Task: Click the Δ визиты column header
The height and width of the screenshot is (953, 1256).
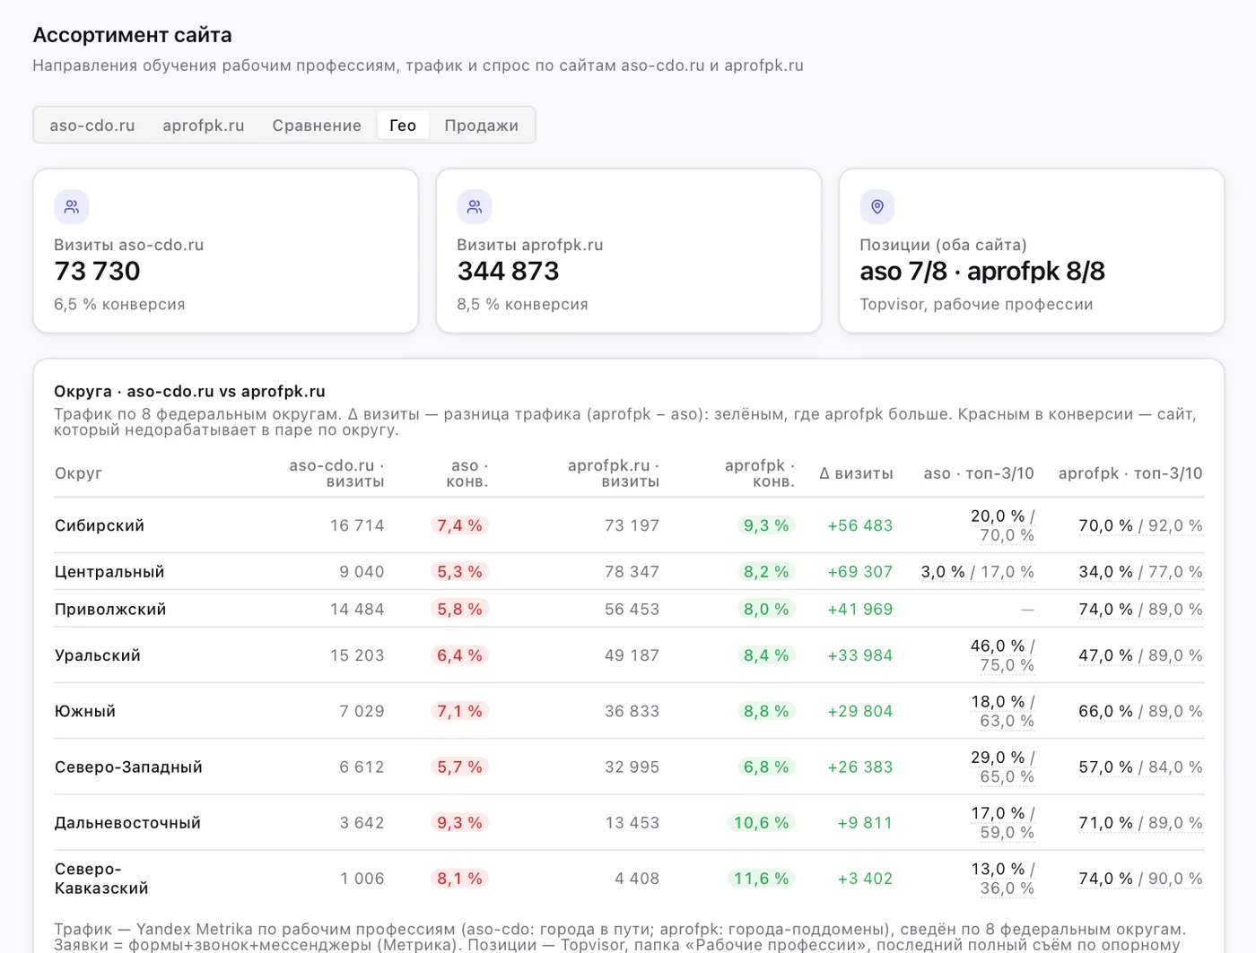Action: pyautogui.click(x=856, y=473)
